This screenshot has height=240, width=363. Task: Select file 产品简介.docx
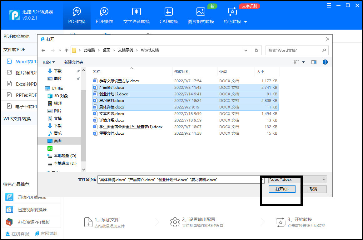pos(185,87)
